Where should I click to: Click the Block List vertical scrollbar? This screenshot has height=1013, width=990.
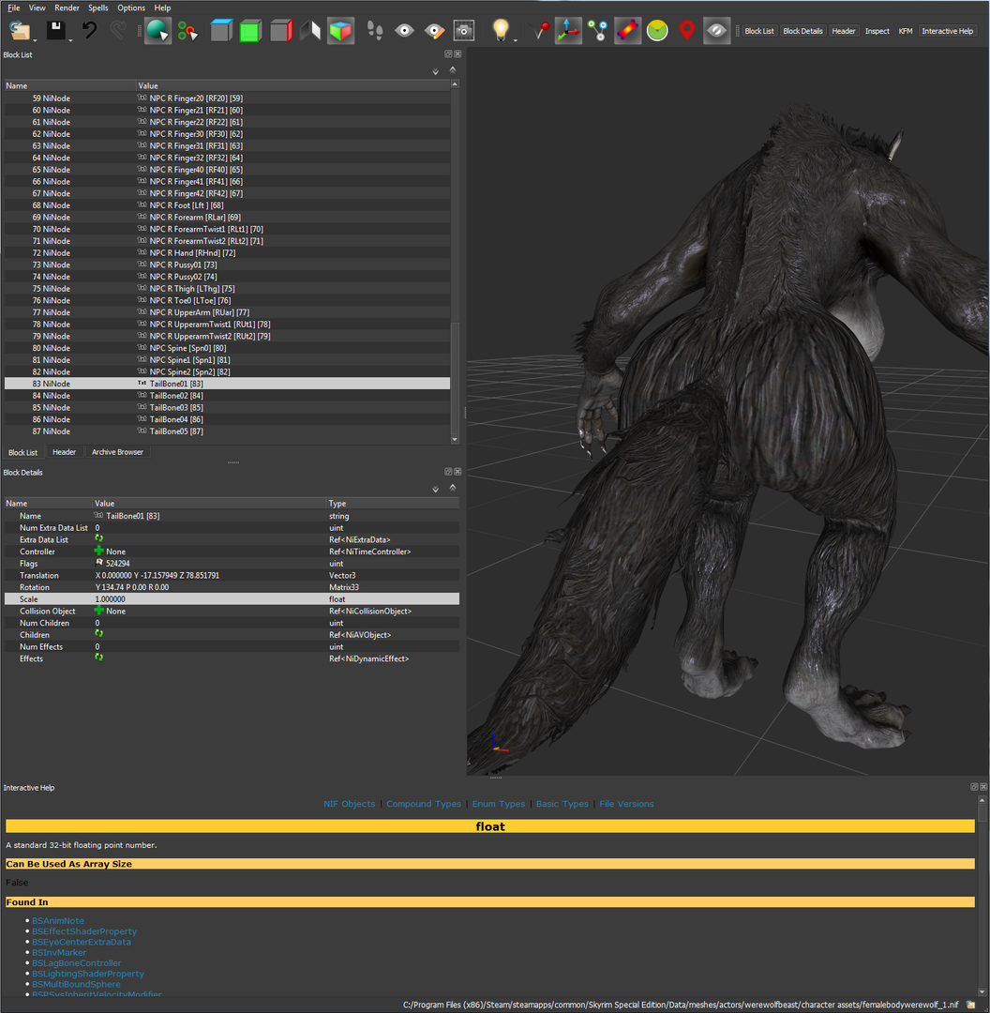(455, 262)
